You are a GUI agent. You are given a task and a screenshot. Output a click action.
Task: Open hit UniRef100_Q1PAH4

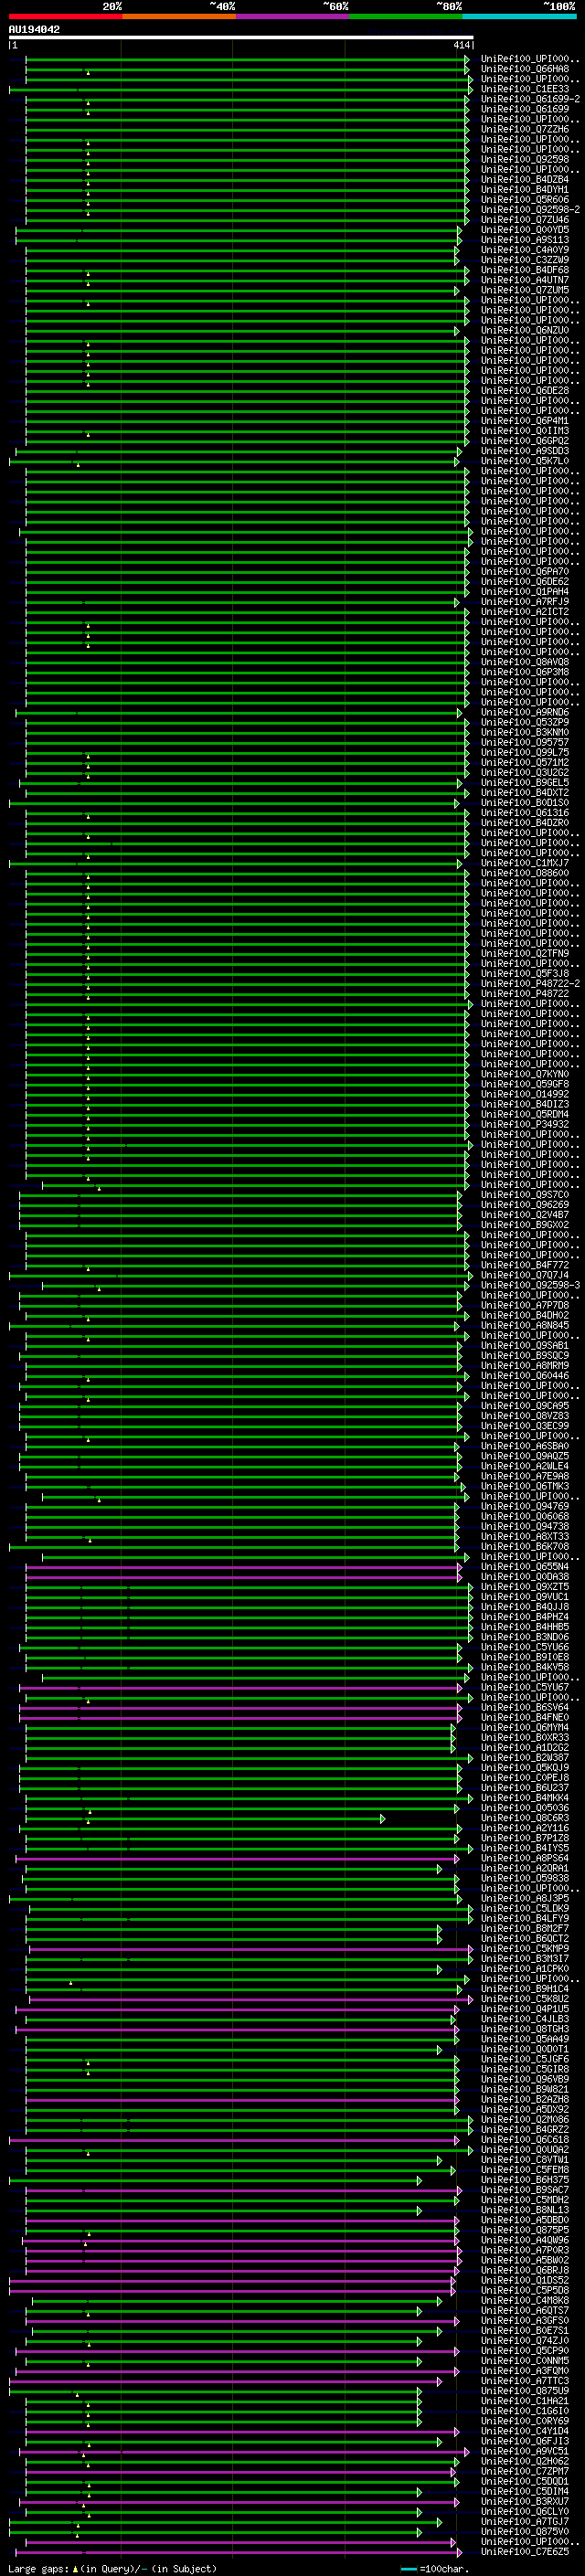[525, 591]
